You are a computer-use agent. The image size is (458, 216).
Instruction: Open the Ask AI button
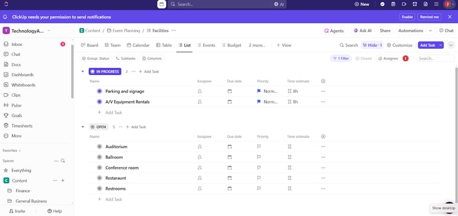click(x=363, y=30)
